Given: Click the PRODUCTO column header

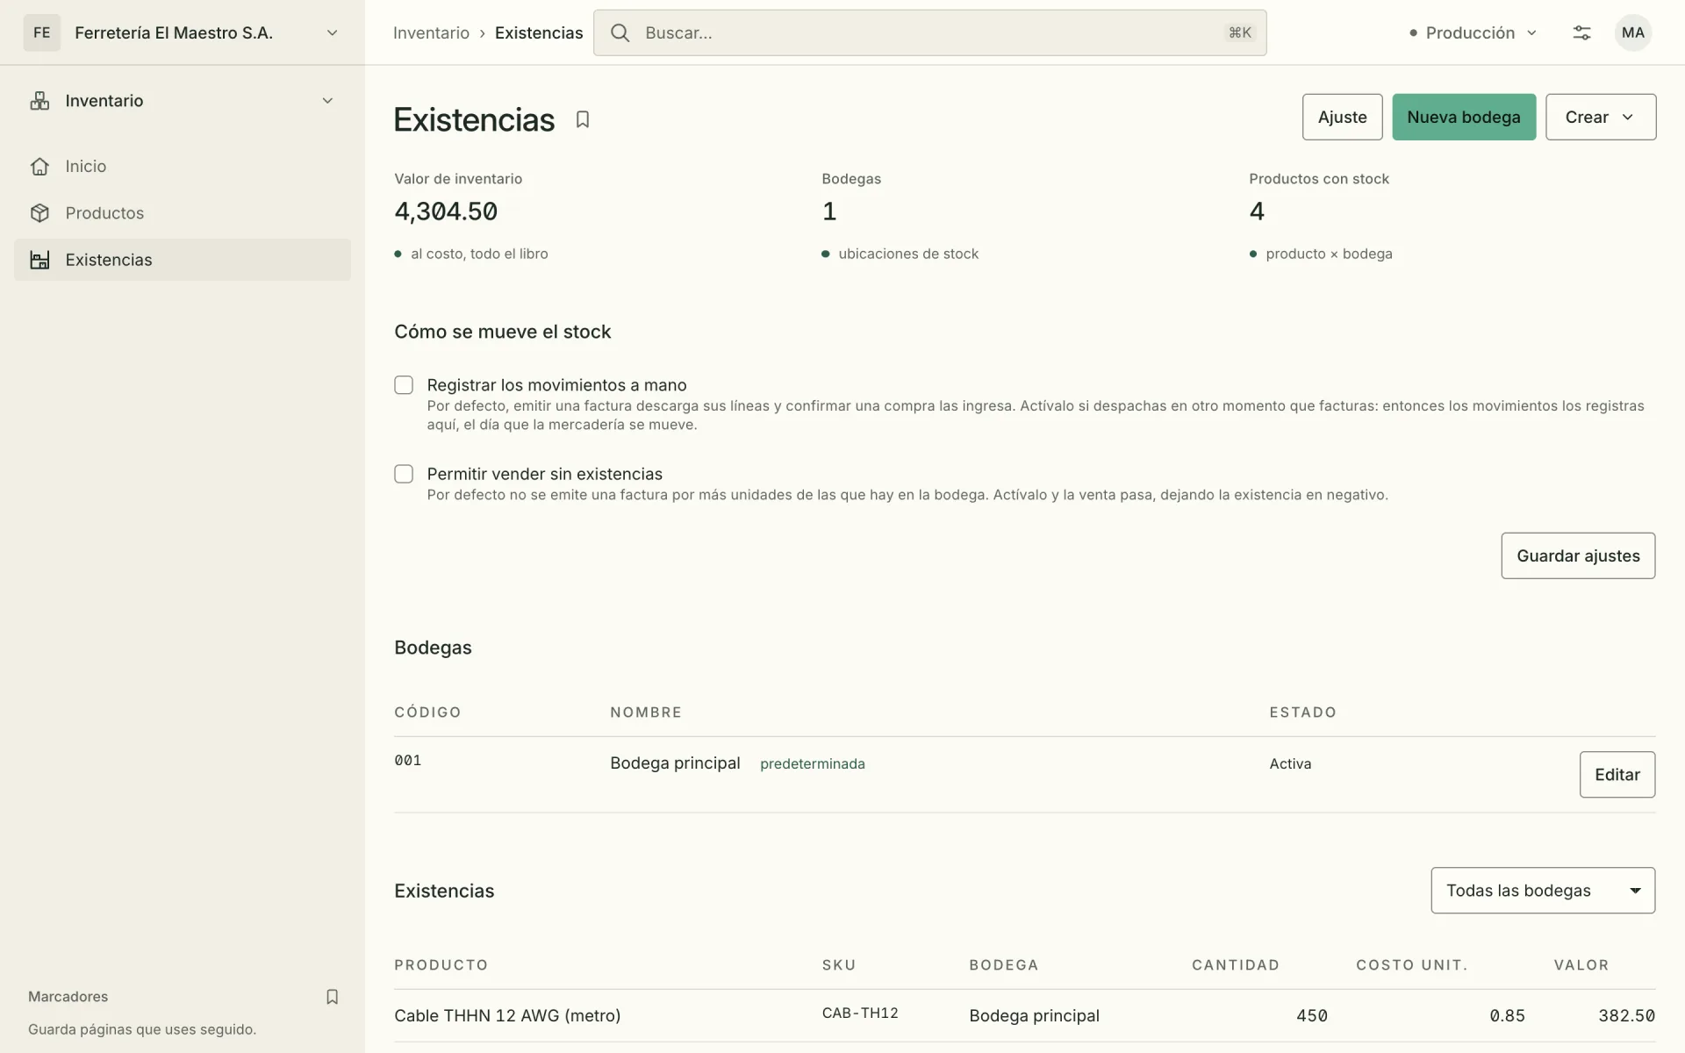Looking at the screenshot, I should tap(441, 965).
